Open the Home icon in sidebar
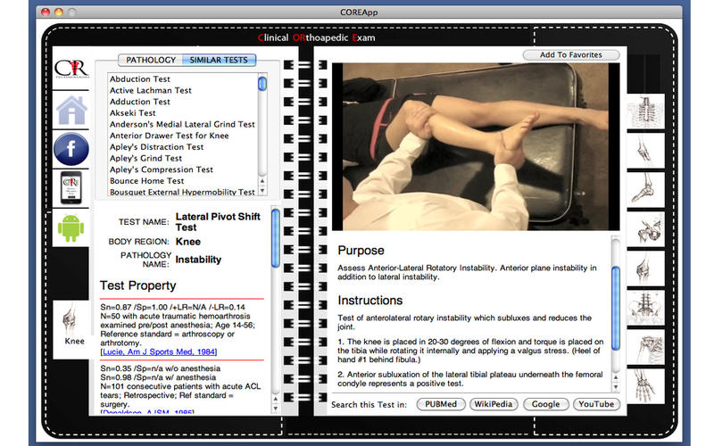The width and height of the screenshot is (714, 446). coord(71,111)
